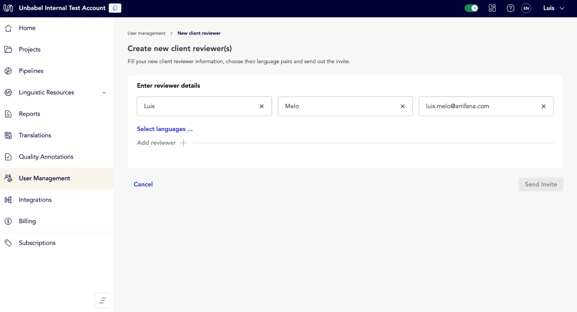Cancel creating the client reviewer
The width and height of the screenshot is (577, 312).
coord(143,184)
